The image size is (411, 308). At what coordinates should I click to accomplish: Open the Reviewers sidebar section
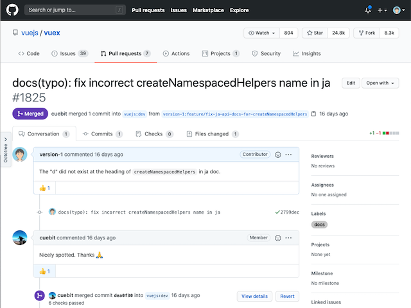click(322, 156)
